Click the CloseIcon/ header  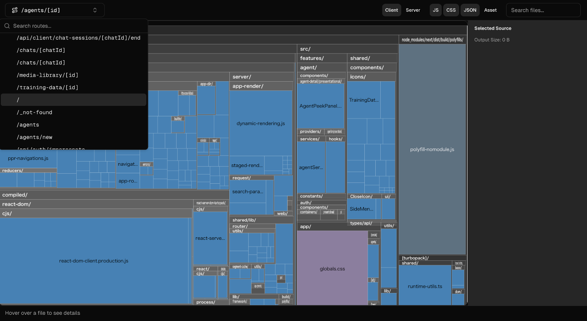click(x=364, y=196)
